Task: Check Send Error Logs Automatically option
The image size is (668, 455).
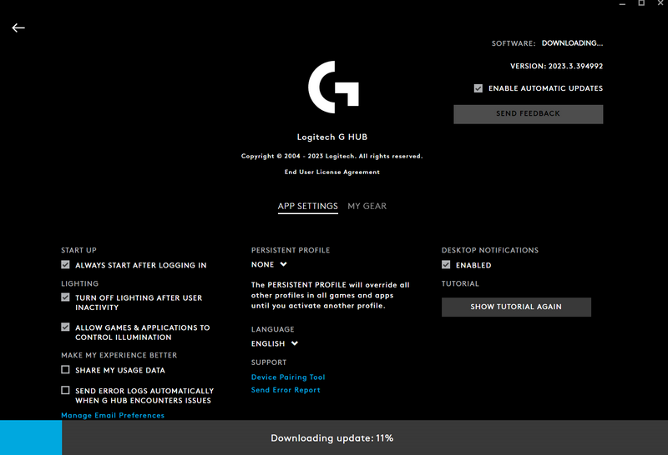Action: 66,390
